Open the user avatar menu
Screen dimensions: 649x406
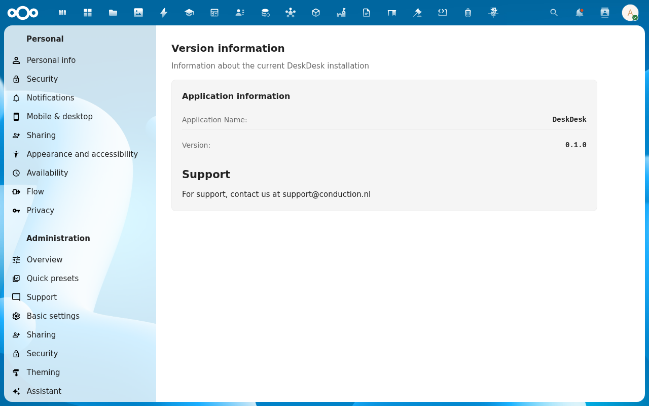[x=630, y=13]
